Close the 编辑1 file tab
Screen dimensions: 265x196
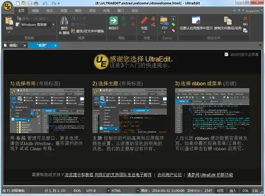click(25, 46)
